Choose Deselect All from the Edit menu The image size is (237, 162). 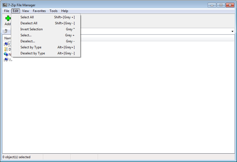46,23
